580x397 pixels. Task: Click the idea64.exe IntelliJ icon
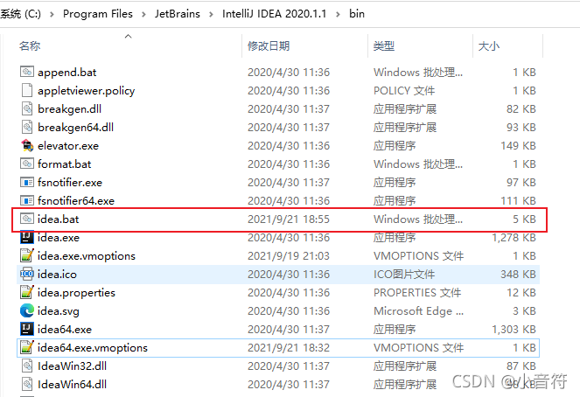tap(26, 329)
